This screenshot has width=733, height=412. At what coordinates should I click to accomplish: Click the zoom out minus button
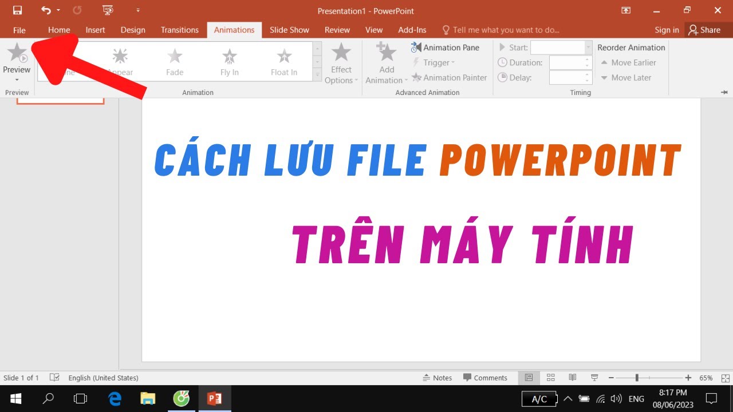(x=611, y=378)
